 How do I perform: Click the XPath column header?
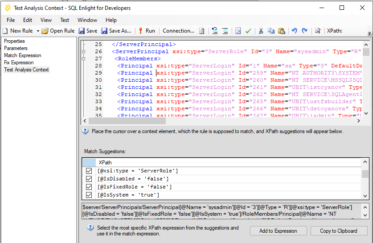click(x=228, y=163)
